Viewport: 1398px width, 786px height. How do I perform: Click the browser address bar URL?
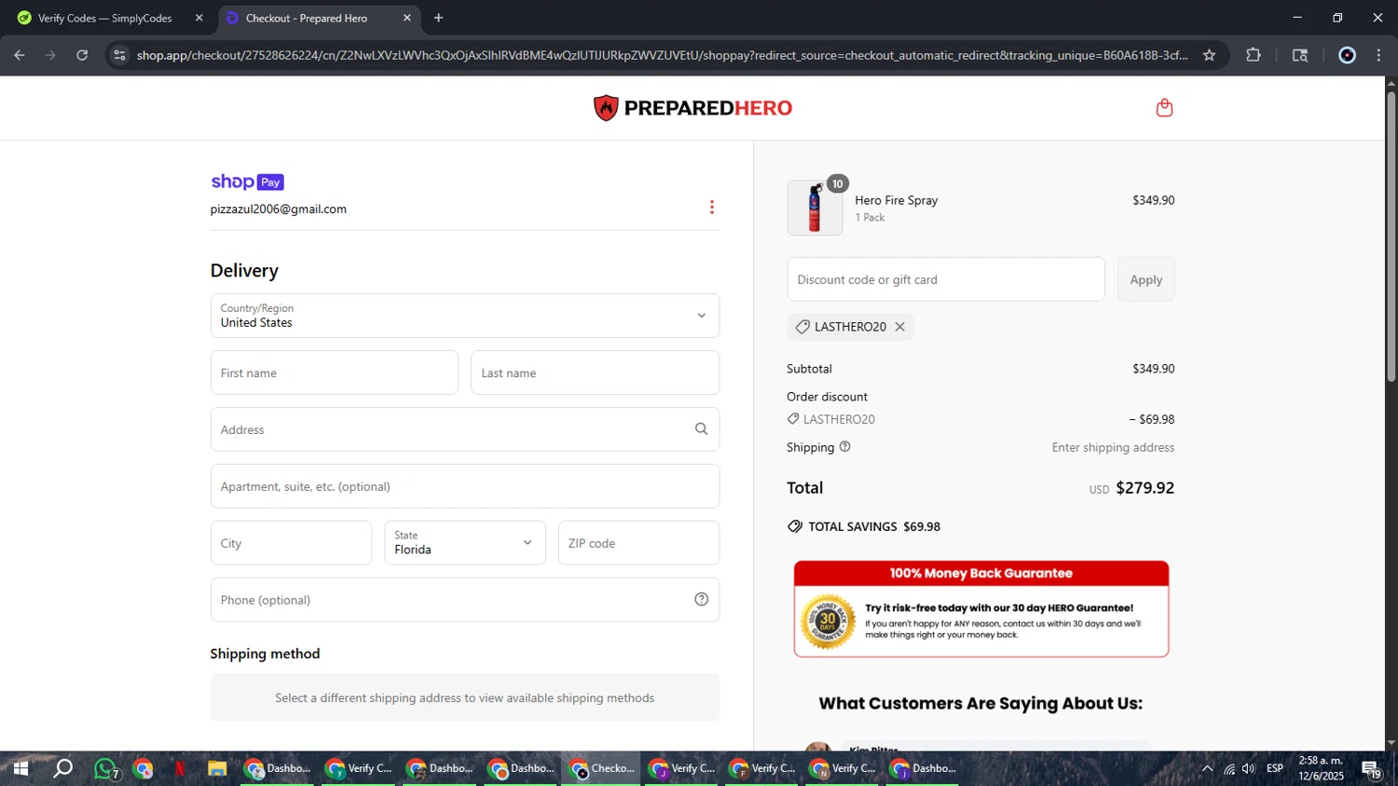(662, 55)
